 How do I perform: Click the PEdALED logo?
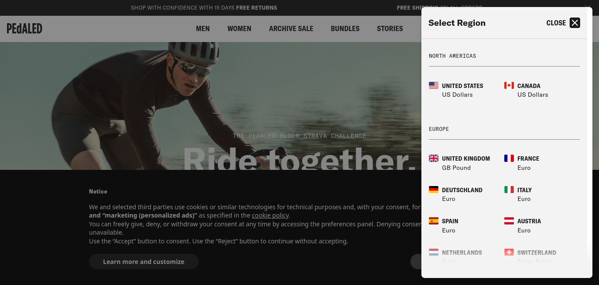tap(25, 28)
